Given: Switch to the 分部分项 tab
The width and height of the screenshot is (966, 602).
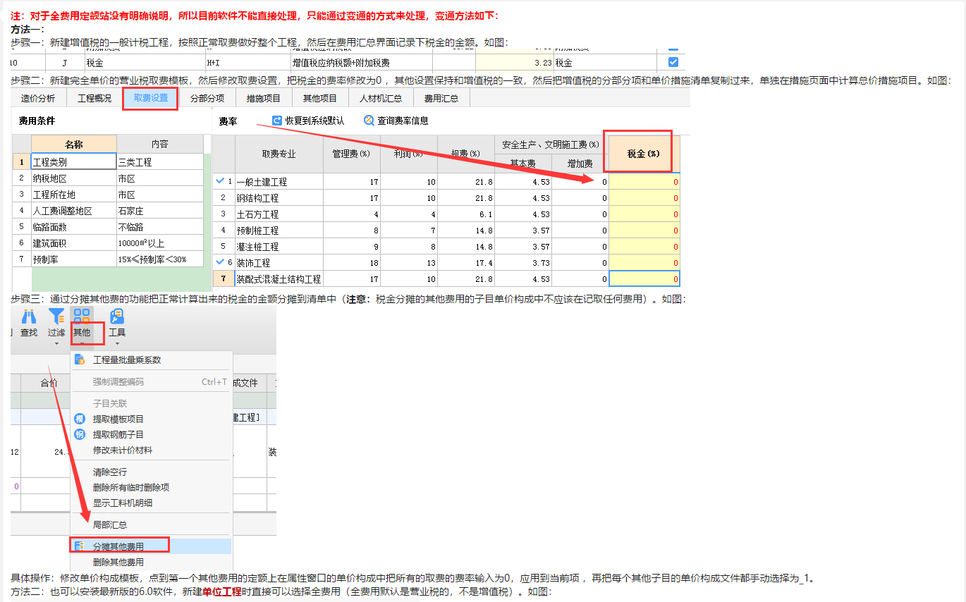Looking at the screenshot, I should click(207, 98).
